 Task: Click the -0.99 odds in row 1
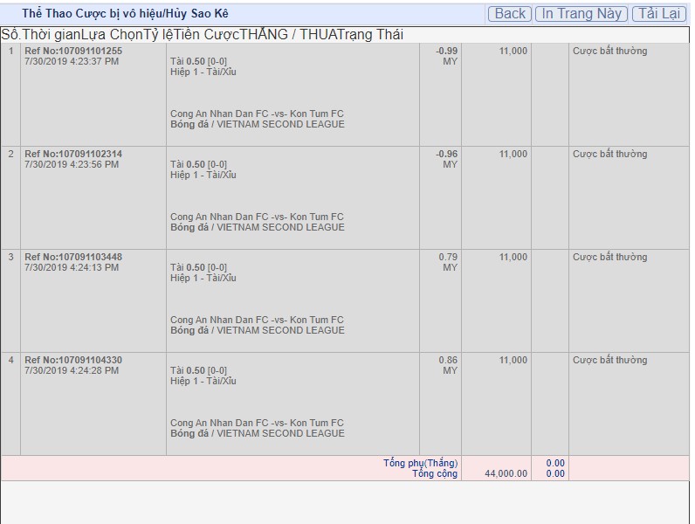446,51
